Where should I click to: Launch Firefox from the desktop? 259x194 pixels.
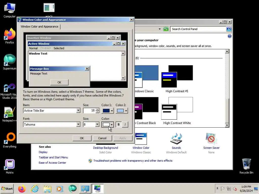point(10,36)
